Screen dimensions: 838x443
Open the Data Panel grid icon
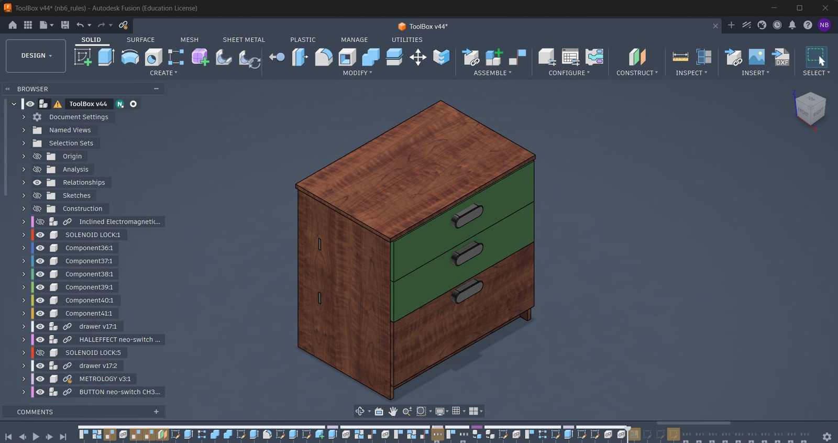[28, 25]
